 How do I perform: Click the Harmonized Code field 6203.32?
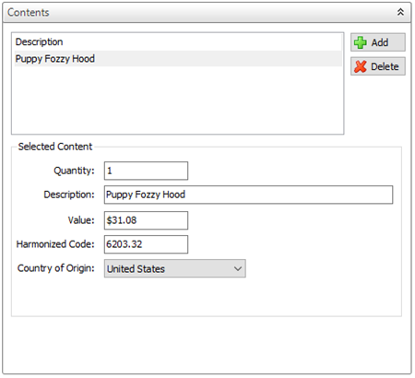point(146,244)
